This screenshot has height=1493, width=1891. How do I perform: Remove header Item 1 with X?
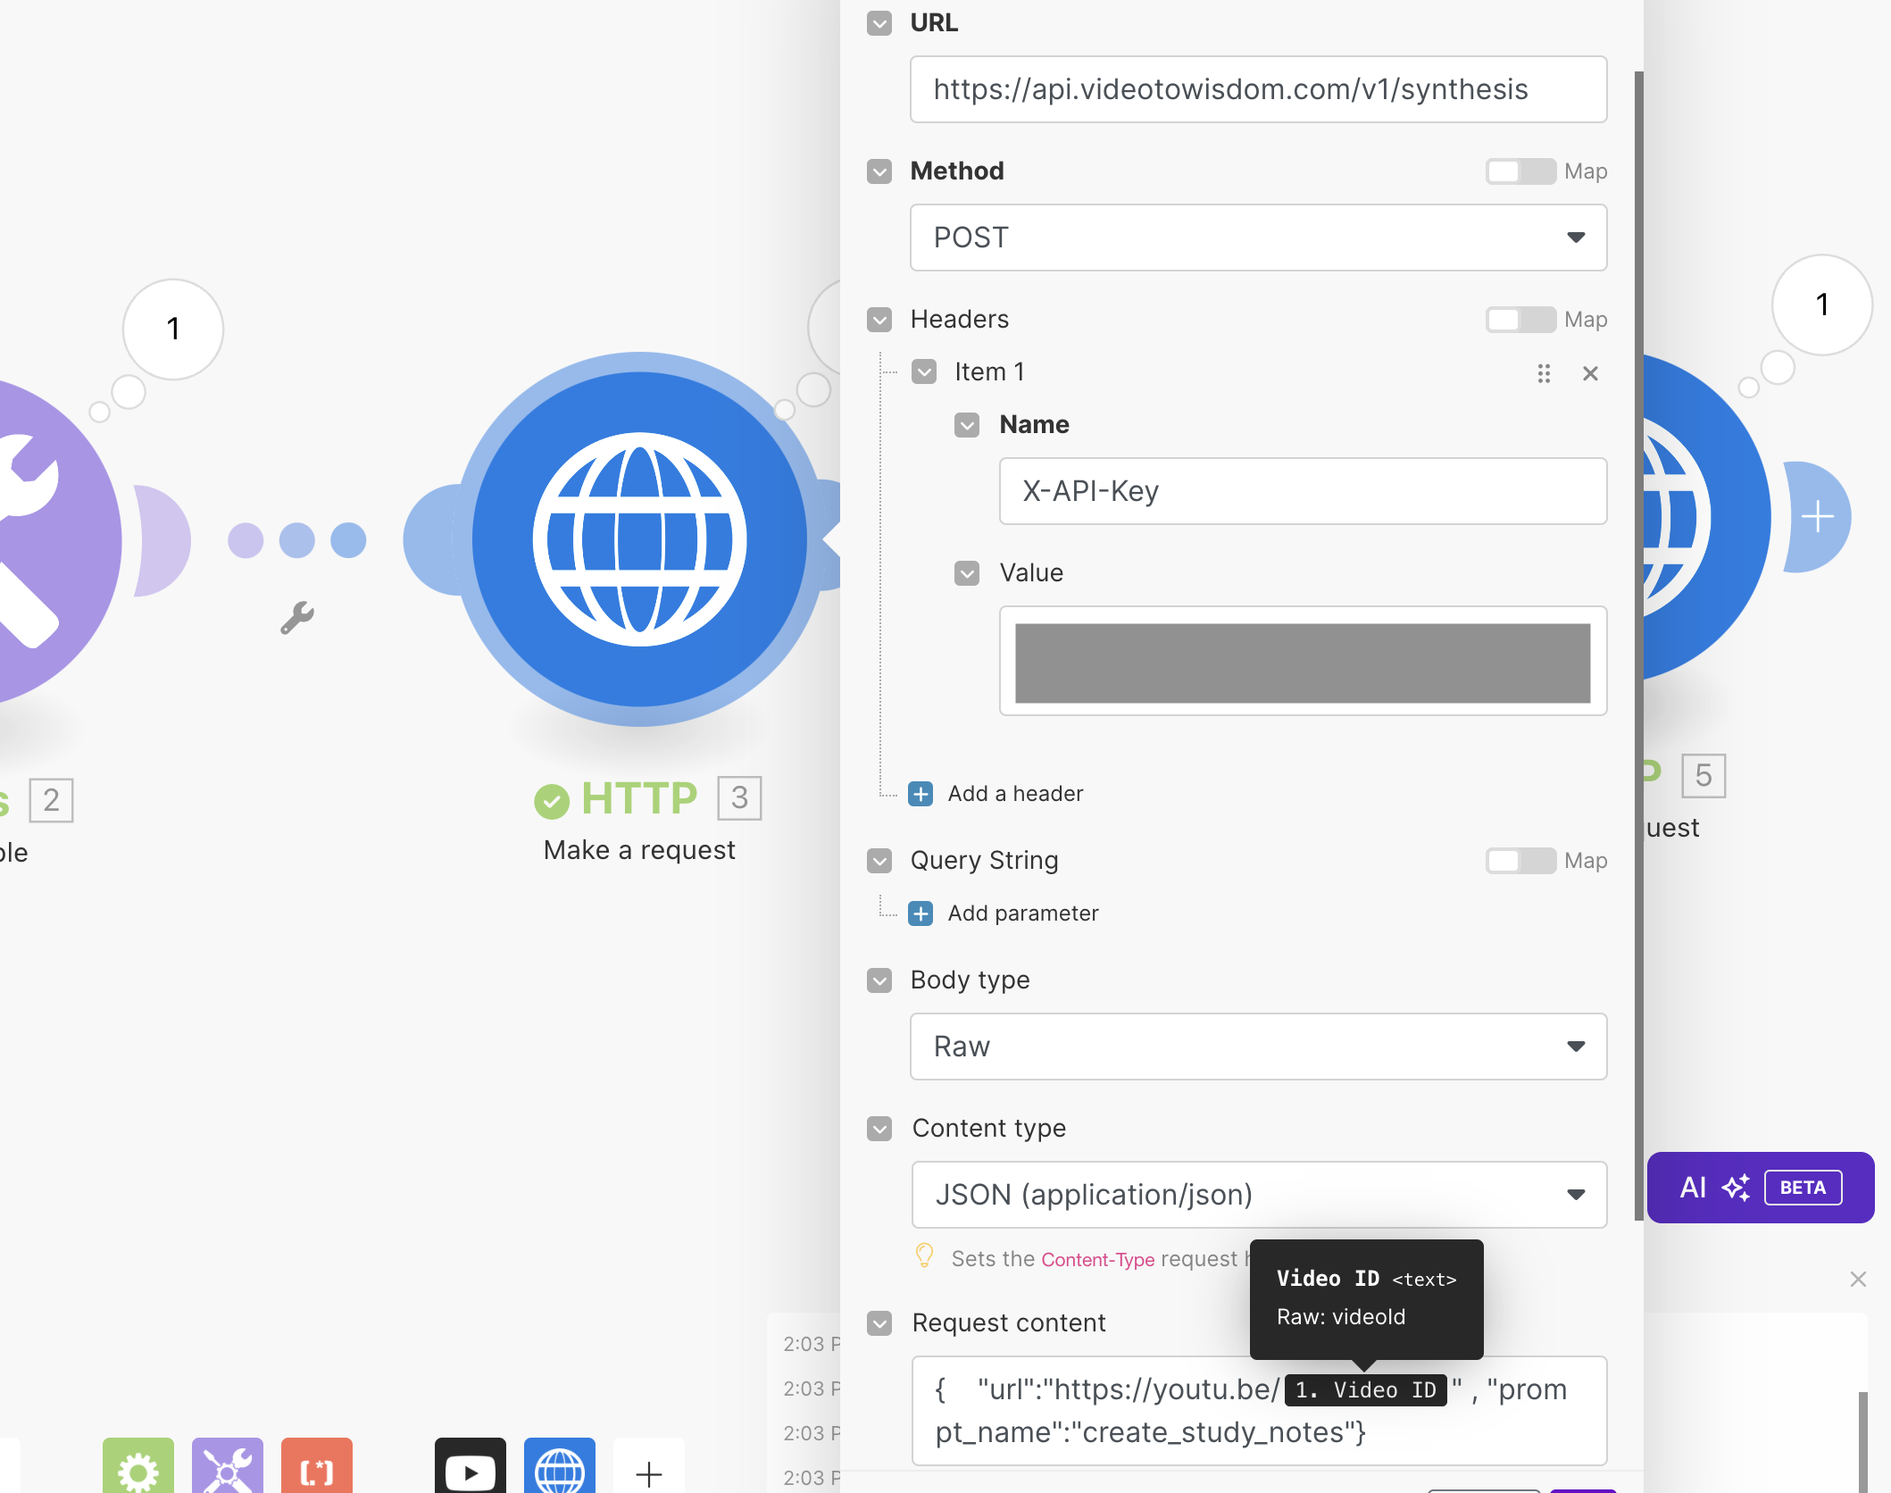[x=1590, y=373]
